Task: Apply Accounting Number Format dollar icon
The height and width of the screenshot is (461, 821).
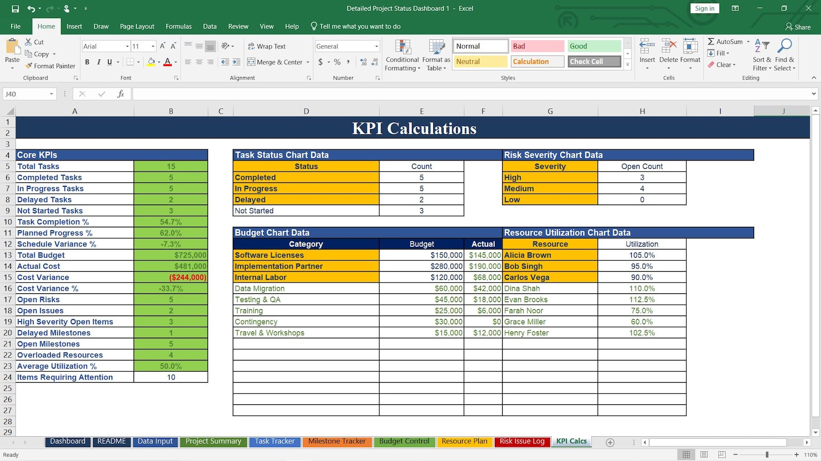Action: [321, 62]
